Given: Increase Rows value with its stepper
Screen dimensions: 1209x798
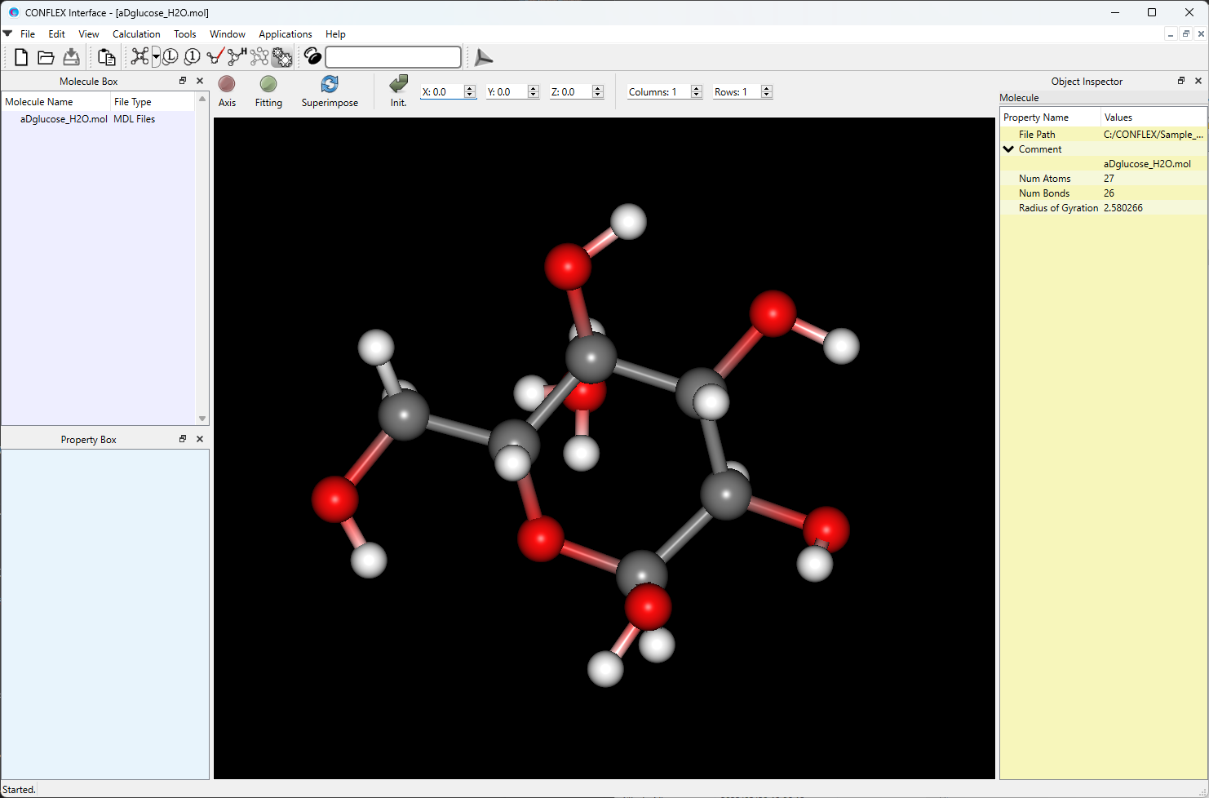Looking at the screenshot, I should pos(766,87).
